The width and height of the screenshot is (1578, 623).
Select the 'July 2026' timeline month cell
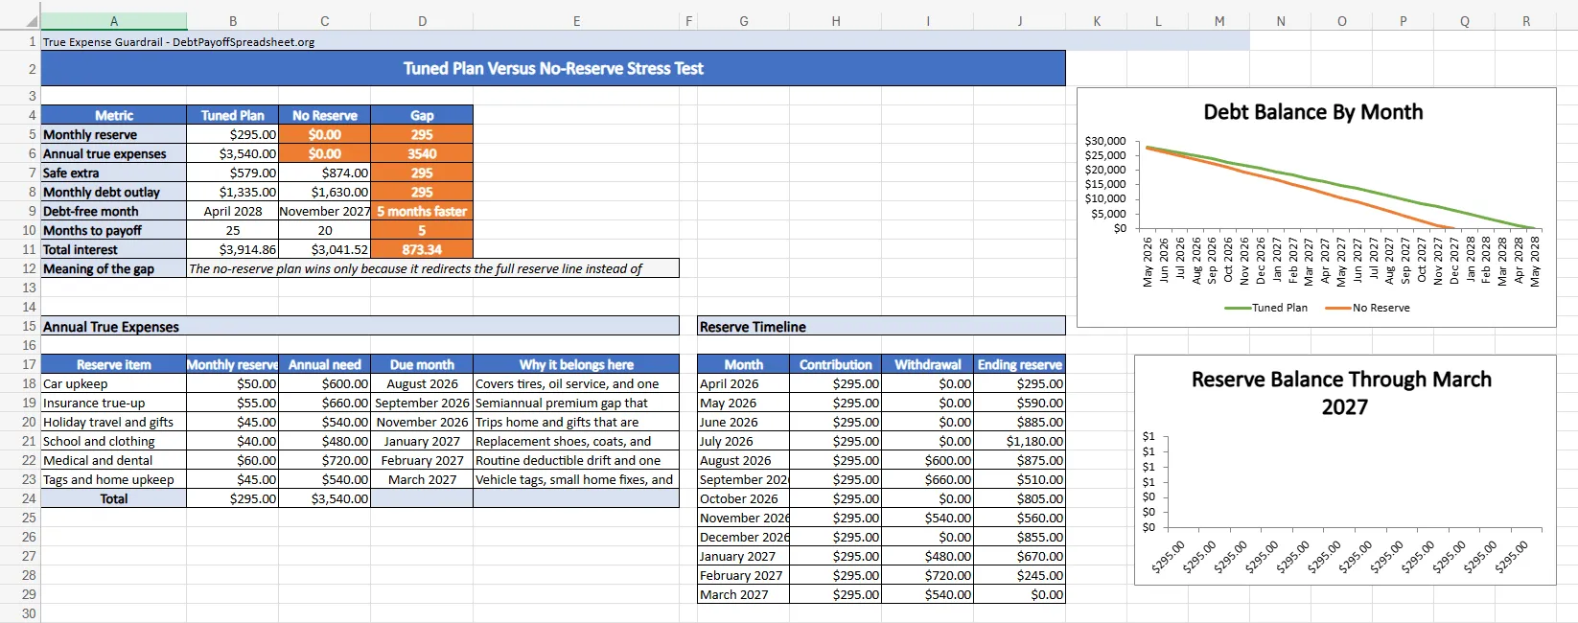744,441
